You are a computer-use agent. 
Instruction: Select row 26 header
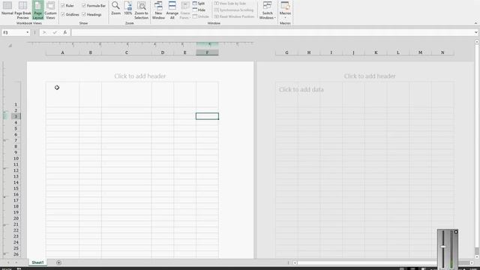coord(16,254)
